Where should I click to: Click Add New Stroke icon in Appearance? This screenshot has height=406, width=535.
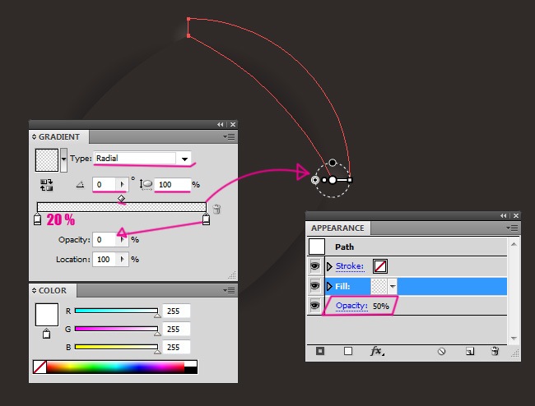coord(320,351)
